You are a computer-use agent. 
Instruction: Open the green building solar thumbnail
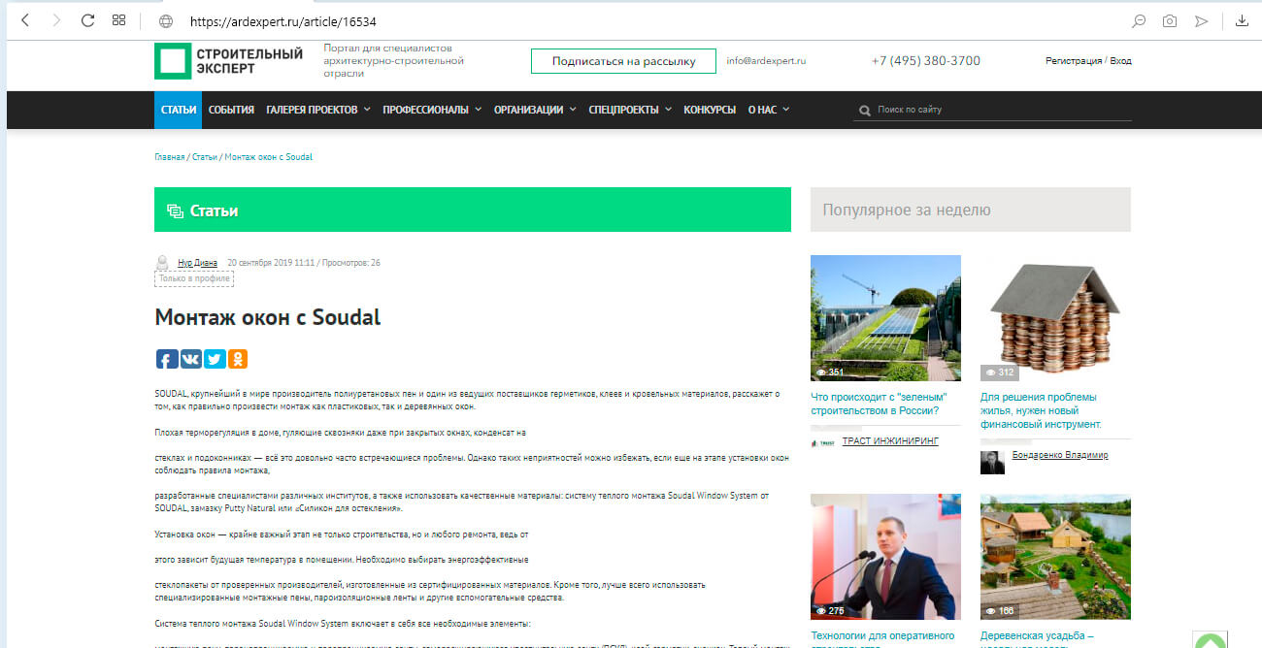(885, 318)
